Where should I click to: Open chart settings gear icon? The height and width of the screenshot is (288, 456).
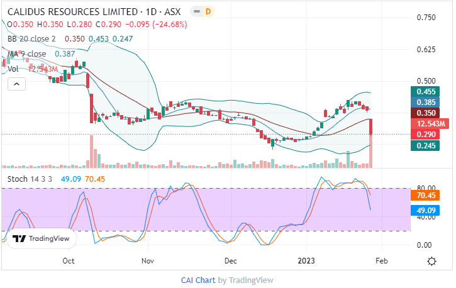click(x=432, y=261)
